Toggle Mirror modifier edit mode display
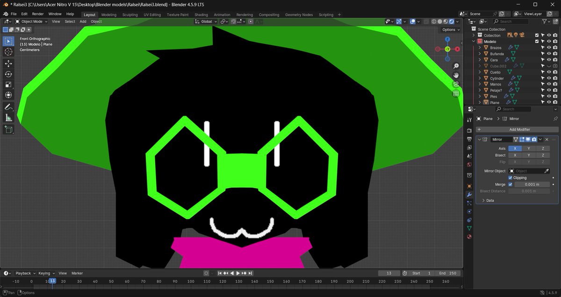 tap(522, 139)
